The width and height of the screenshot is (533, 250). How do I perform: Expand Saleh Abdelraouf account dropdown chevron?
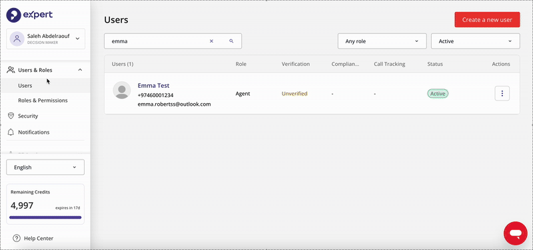tap(77, 39)
